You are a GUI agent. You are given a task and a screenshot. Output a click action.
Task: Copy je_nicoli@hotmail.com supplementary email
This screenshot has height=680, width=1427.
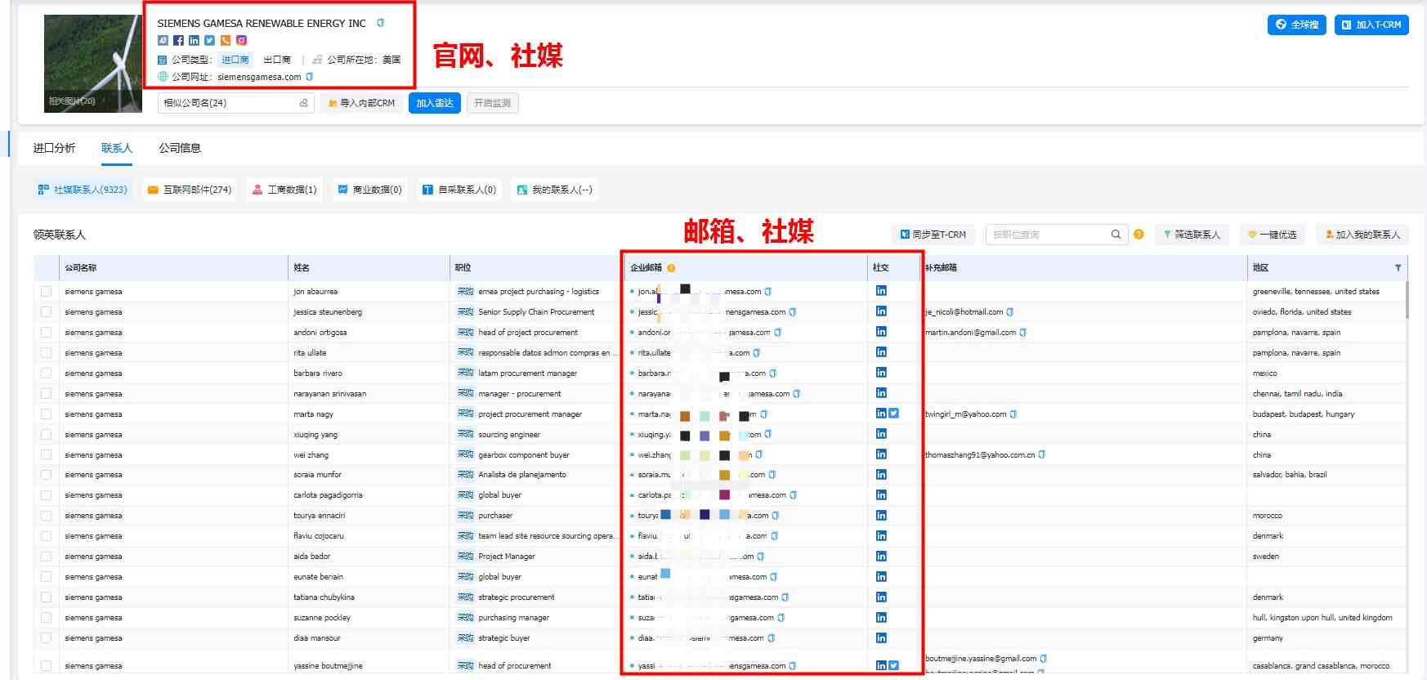[x=1010, y=311]
